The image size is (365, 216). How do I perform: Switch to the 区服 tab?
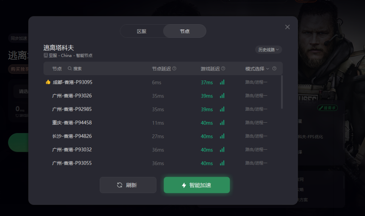point(142,31)
